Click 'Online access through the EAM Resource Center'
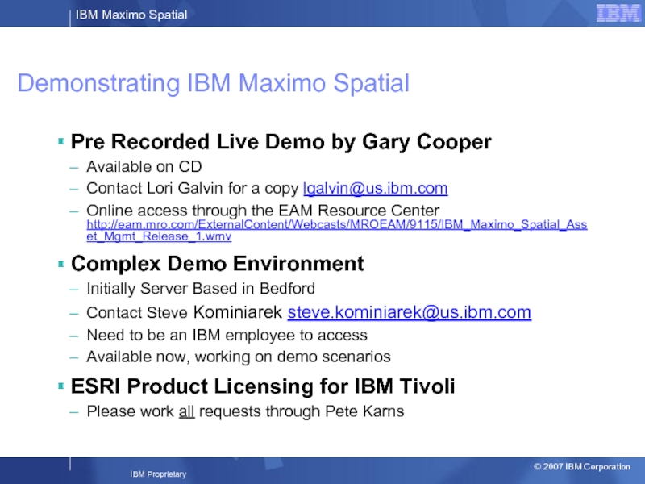 click(263, 211)
